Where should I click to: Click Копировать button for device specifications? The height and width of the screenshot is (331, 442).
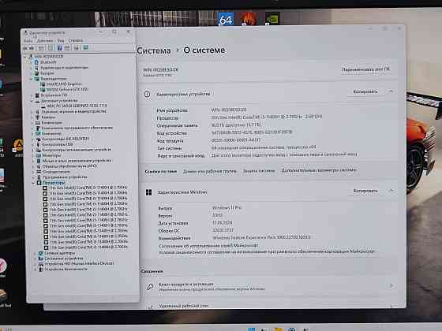click(365, 91)
